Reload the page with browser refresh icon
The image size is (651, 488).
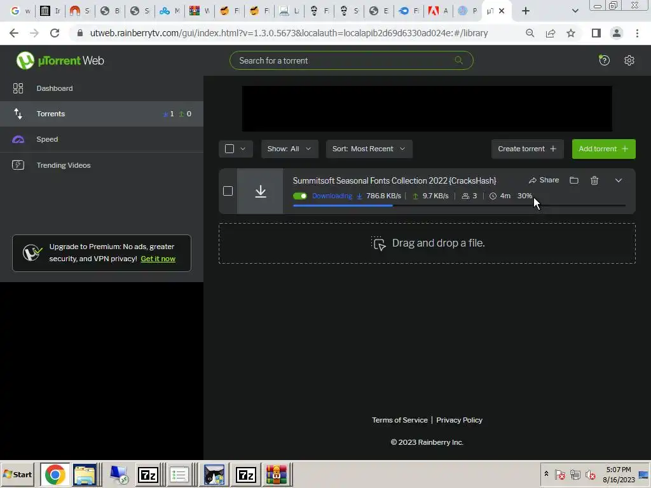coord(55,33)
